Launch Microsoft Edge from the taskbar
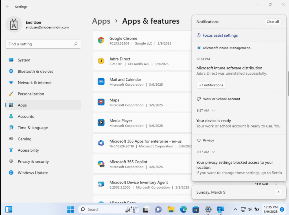 pyautogui.click(x=183, y=209)
